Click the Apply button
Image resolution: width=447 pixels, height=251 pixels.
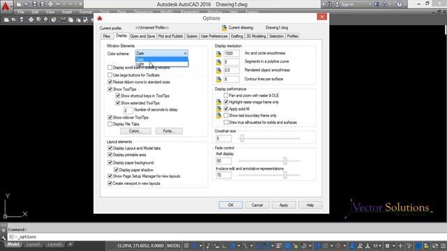[x=284, y=205]
